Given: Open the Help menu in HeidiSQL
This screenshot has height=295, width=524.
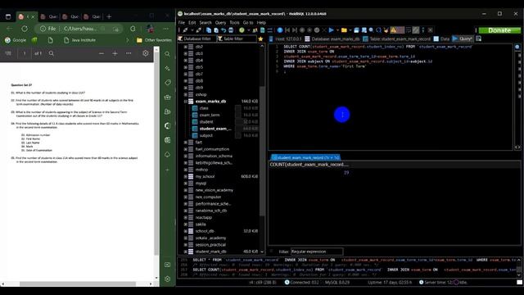Looking at the screenshot, I should point(261,22).
